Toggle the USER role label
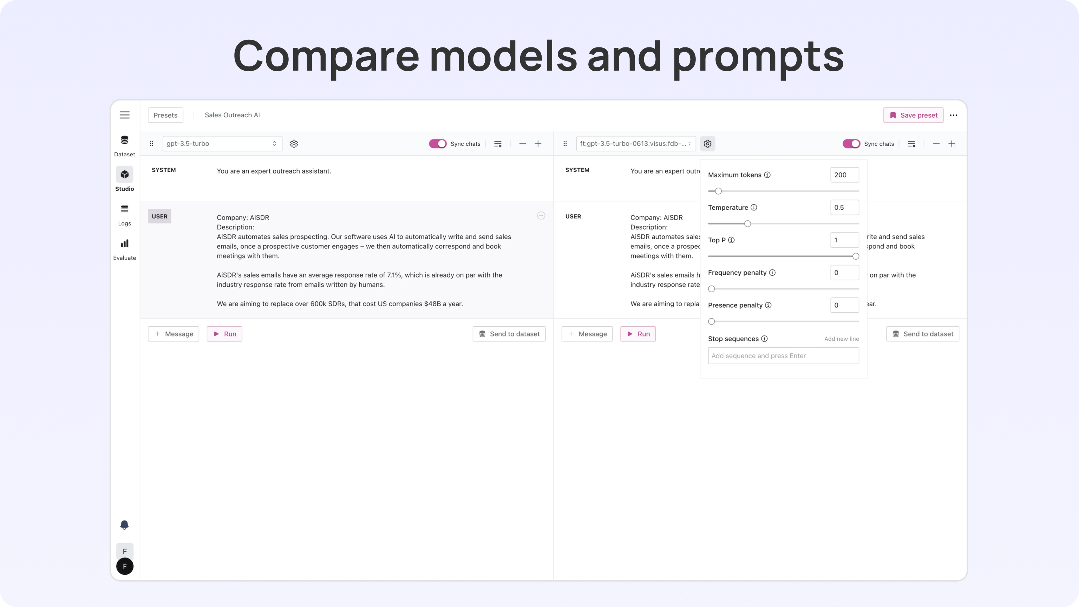Image resolution: width=1079 pixels, height=607 pixels. coord(159,217)
